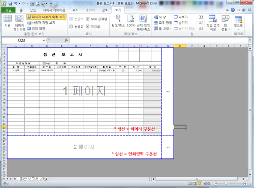Open Excel Help question mark icon

pos(233,10)
